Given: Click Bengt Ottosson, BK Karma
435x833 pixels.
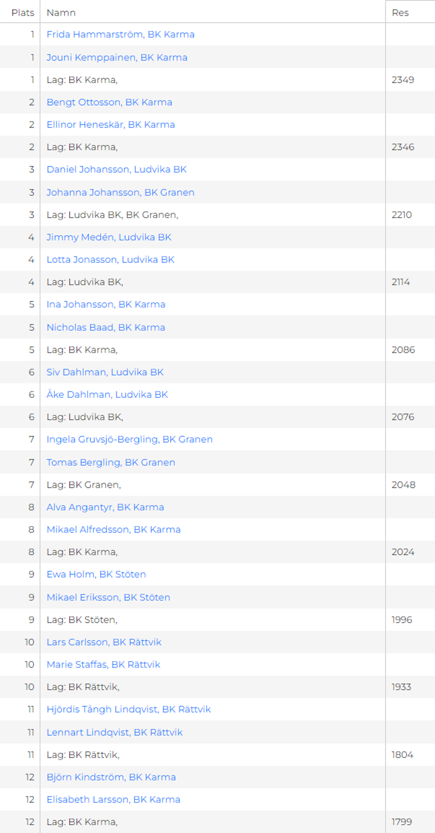Looking at the screenshot, I should point(109,102).
